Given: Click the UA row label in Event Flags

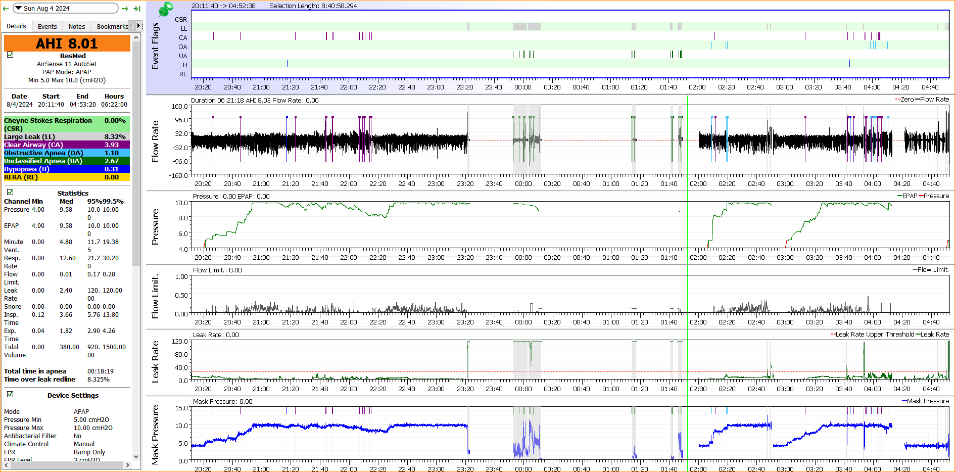Looking at the screenshot, I should [183, 56].
